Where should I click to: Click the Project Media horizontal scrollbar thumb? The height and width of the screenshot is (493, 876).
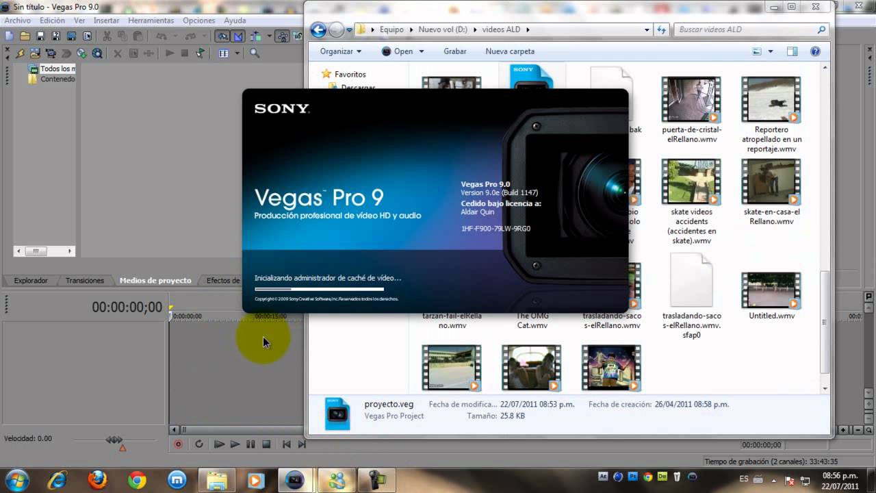36,251
